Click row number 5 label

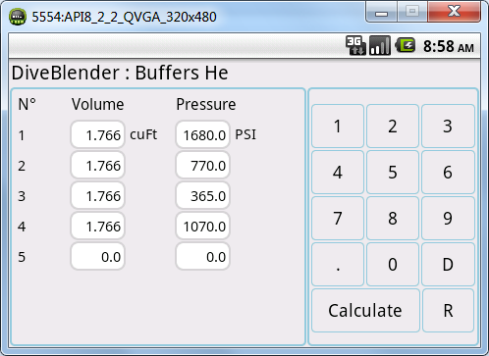click(22, 257)
